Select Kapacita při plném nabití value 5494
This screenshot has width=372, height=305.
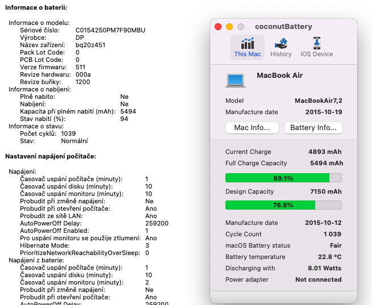[x=128, y=111]
